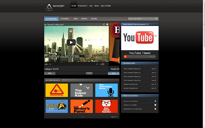Click the NERDIST site title text
This screenshot has width=205, height=128.
point(59,6)
